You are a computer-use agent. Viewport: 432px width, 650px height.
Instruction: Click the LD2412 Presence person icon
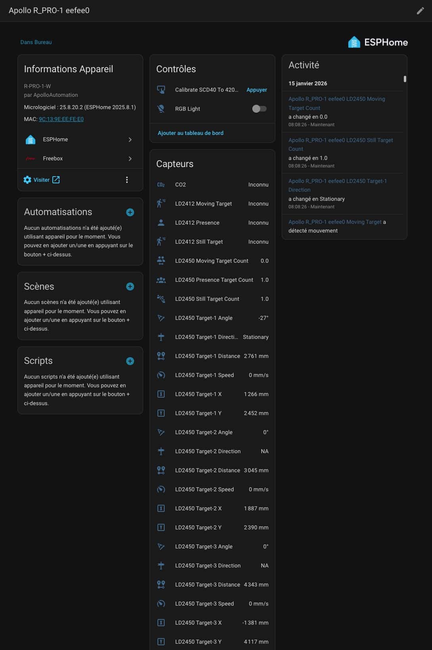click(161, 223)
